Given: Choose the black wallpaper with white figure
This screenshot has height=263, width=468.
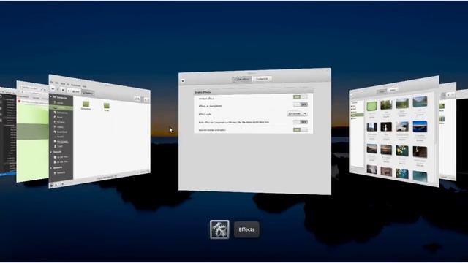Looking at the screenshot, I should click(x=386, y=126).
